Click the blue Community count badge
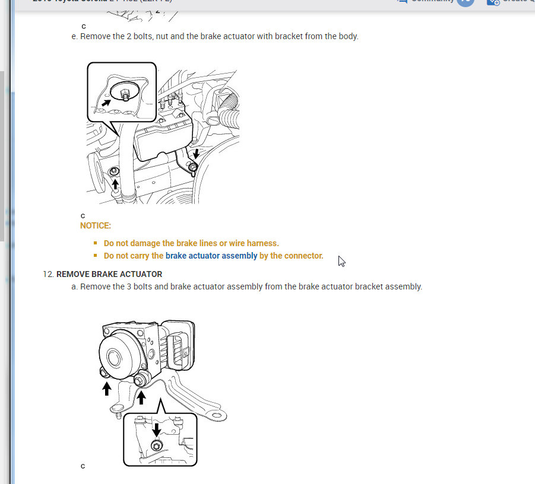The image size is (535, 484). point(466,2)
